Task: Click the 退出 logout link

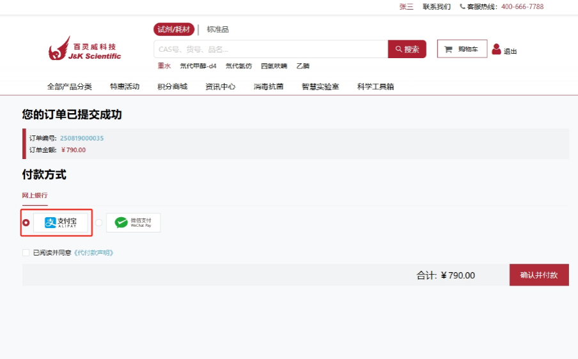Action: point(510,52)
